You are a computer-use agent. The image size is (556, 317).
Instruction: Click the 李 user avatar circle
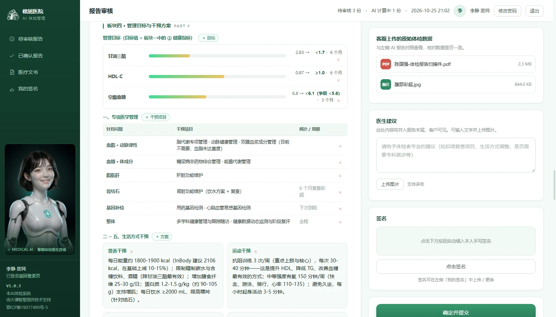[x=460, y=11]
